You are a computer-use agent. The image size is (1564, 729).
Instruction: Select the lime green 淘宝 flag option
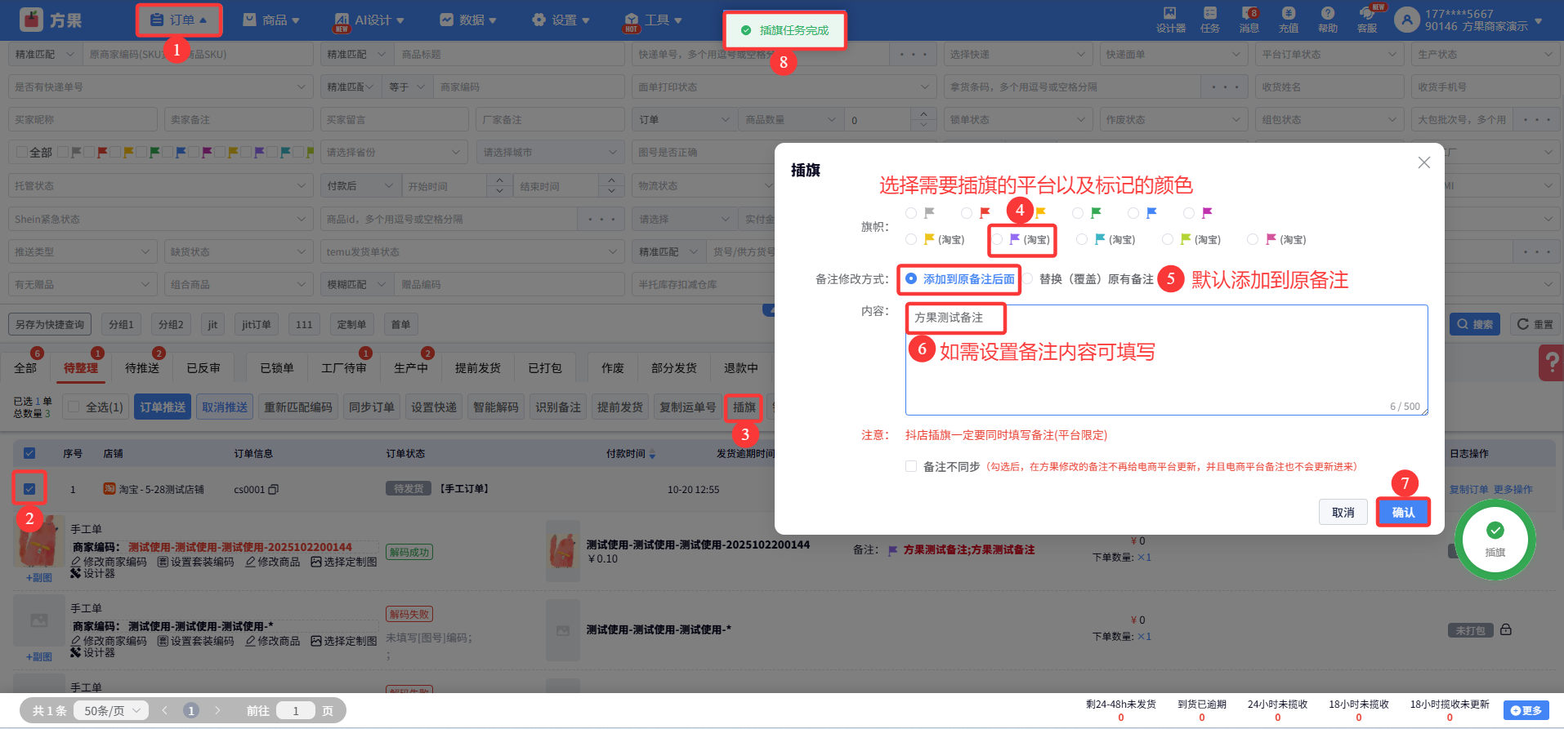(x=1167, y=239)
